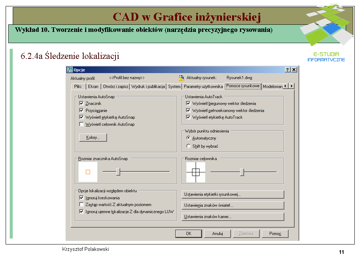The width and height of the screenshot is (360, 270).
Task: Click the Kolory... button
Action: pyautogui.click(x=93, y=138)
